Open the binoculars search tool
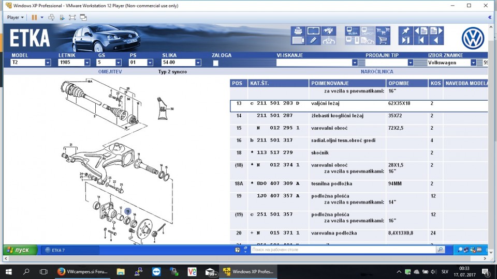The width and height of the screenshot is (497, 279). 329,30
